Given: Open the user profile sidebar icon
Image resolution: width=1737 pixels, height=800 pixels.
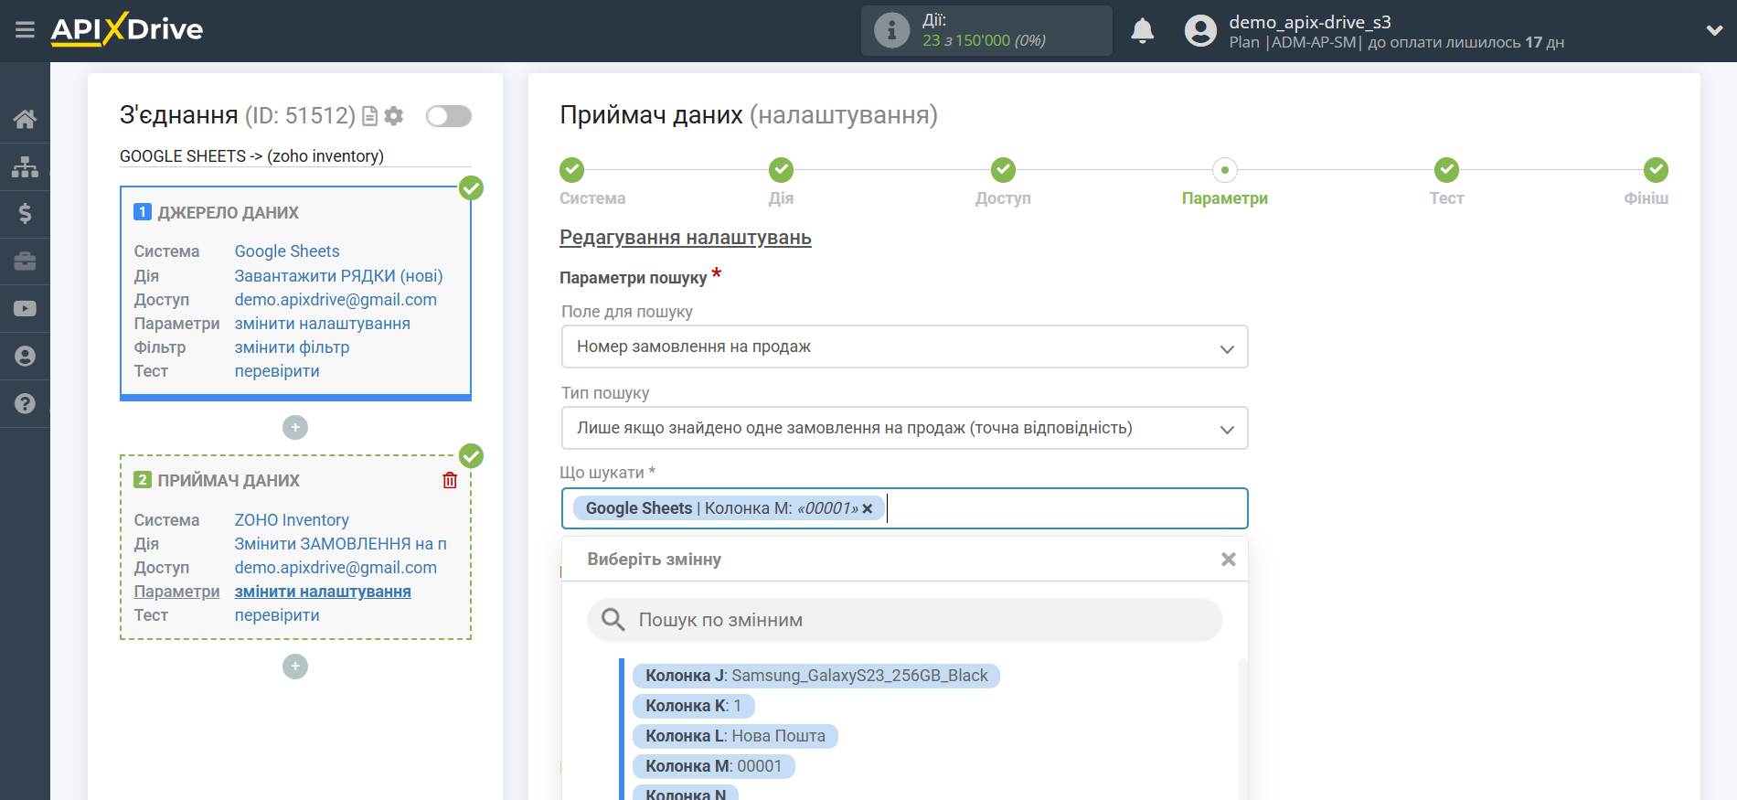Looking at the screenshot, I should tap(25, 357).
